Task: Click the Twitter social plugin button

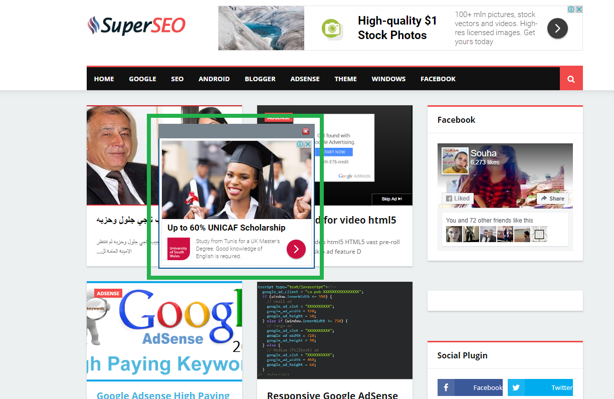Action: pos(540,387)
